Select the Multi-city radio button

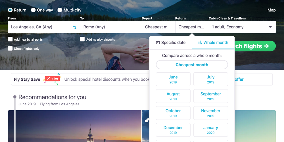pos(60,10)
